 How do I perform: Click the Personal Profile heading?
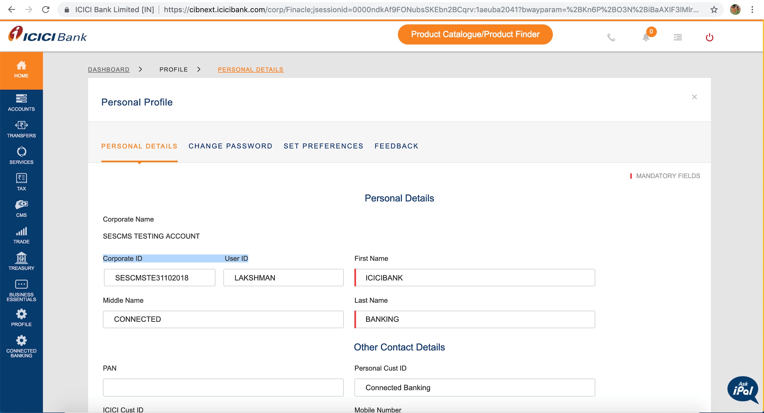[137, 102]
